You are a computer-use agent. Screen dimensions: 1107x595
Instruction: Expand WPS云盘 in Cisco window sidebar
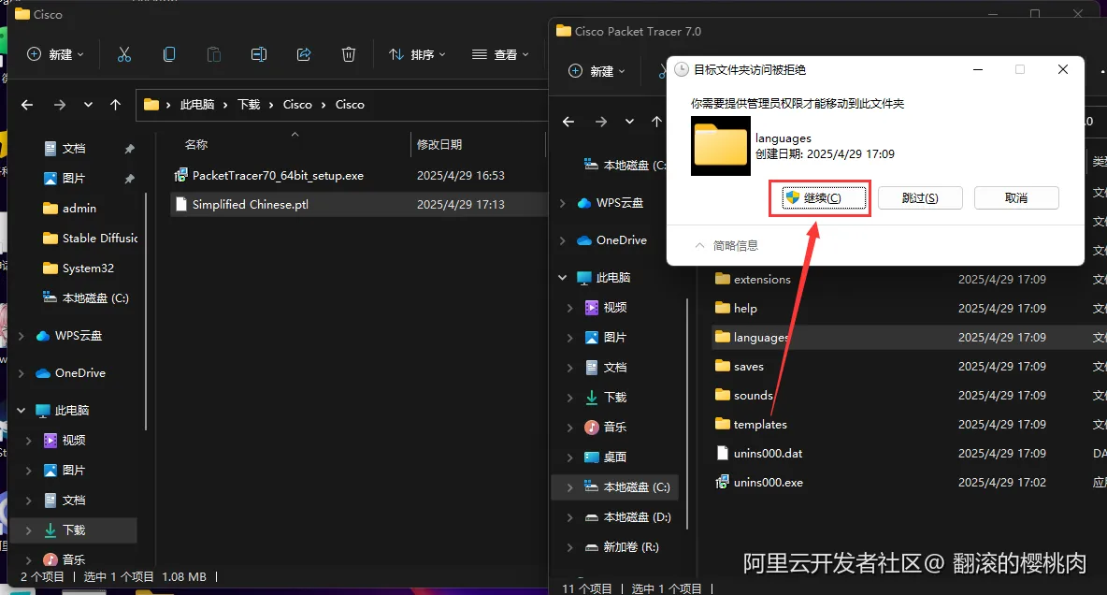22,336
